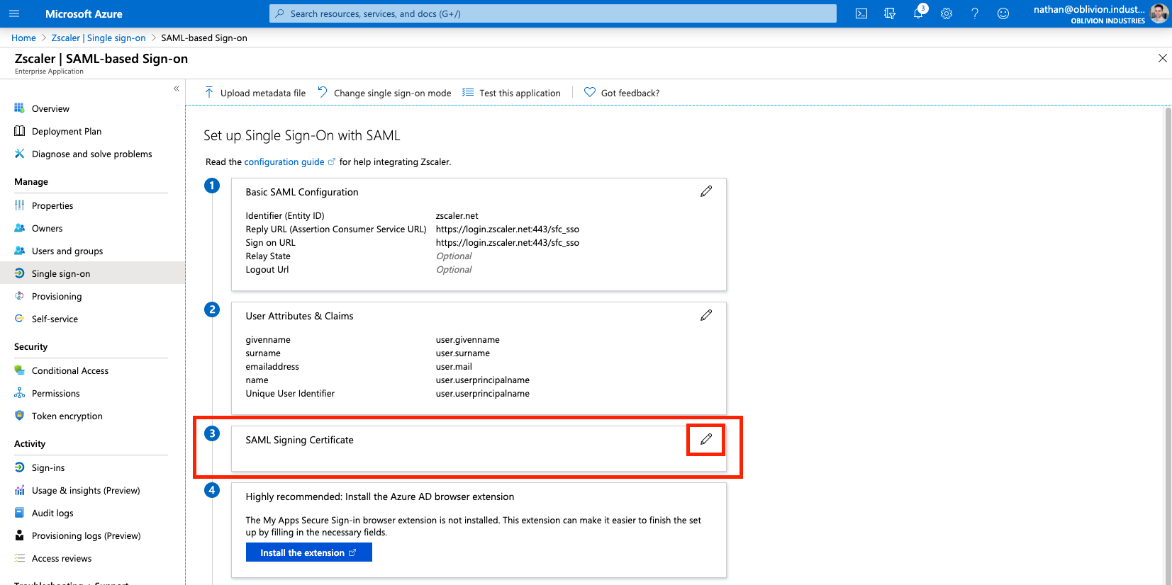Screen dimensions: 1172x585
Task: Launch Cloud Shell from the top bar
Action: (x=861, y=13)
